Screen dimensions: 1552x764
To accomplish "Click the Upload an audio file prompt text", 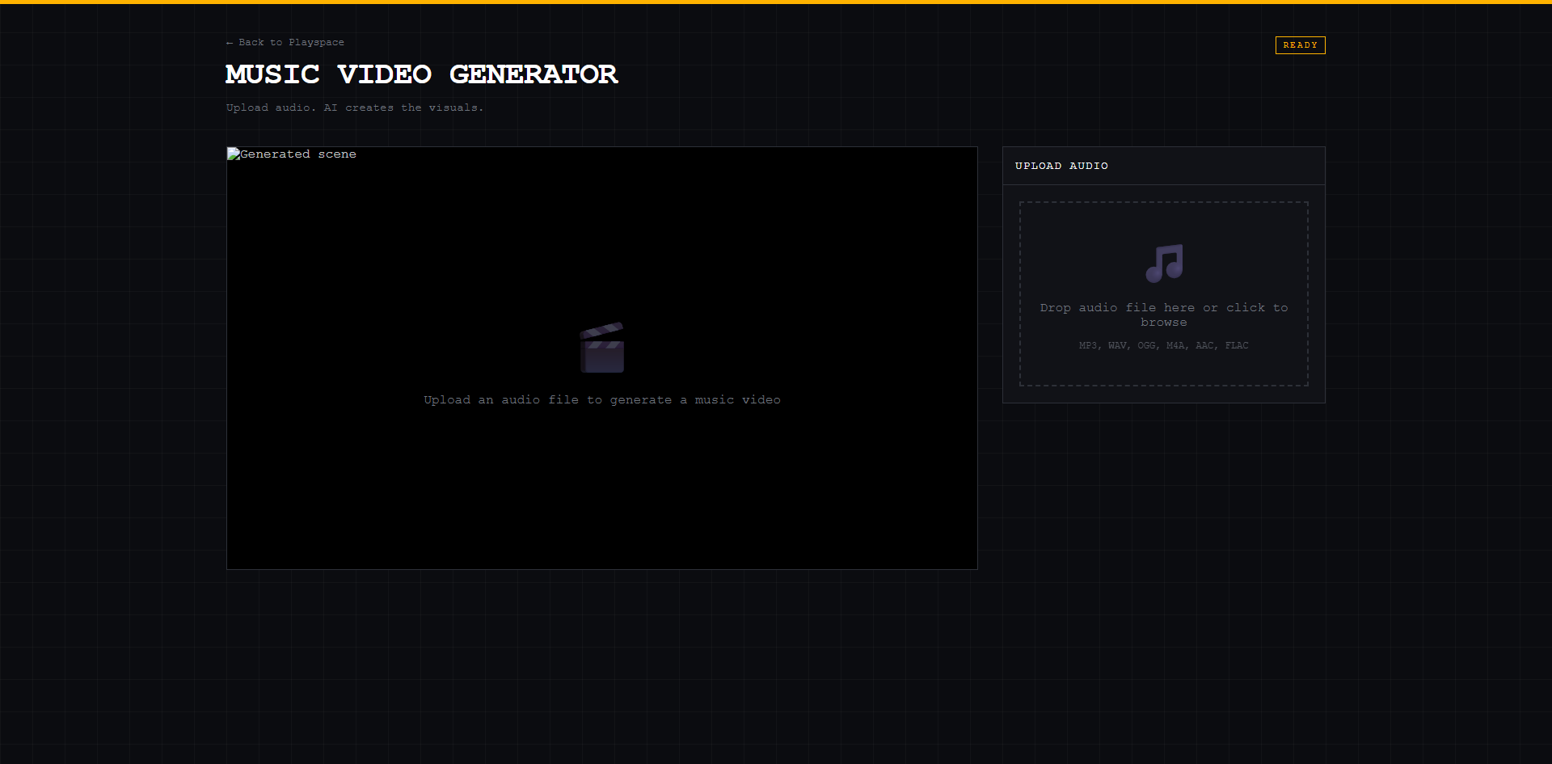I will [601, 399].
